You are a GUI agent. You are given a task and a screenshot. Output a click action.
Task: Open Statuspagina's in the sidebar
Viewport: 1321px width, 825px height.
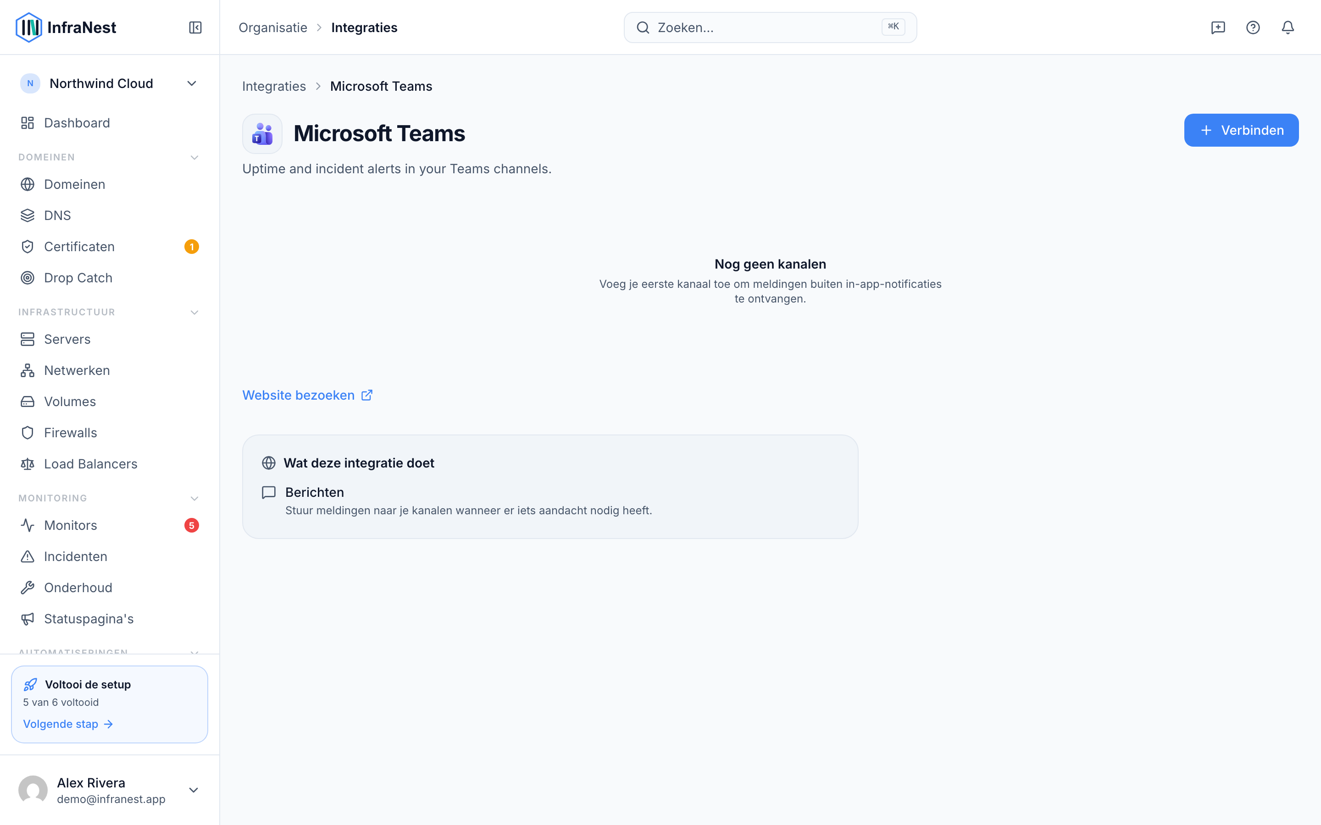[109, 619]
